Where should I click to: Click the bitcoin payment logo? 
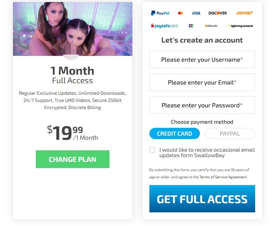tap(211, 26)
